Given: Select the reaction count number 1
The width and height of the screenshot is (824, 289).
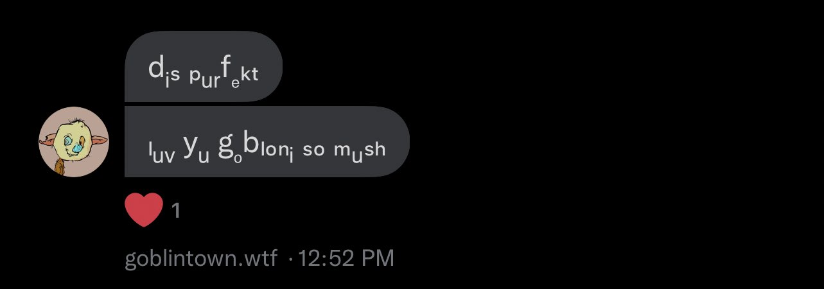Looking at the screenshot, I should tap(175, 211).
